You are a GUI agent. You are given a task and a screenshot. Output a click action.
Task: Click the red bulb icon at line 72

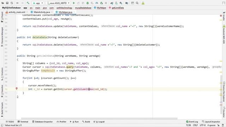coord(17,89)
